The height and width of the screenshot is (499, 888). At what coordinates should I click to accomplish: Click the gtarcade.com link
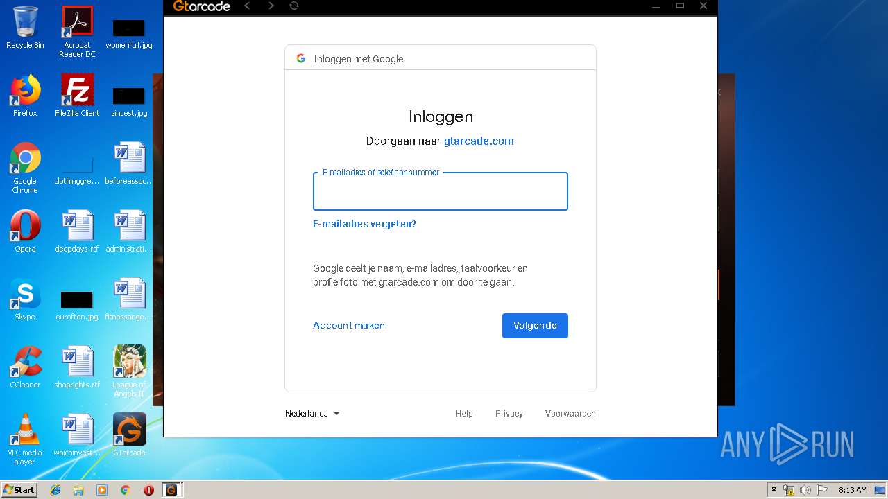click(479, 141)
